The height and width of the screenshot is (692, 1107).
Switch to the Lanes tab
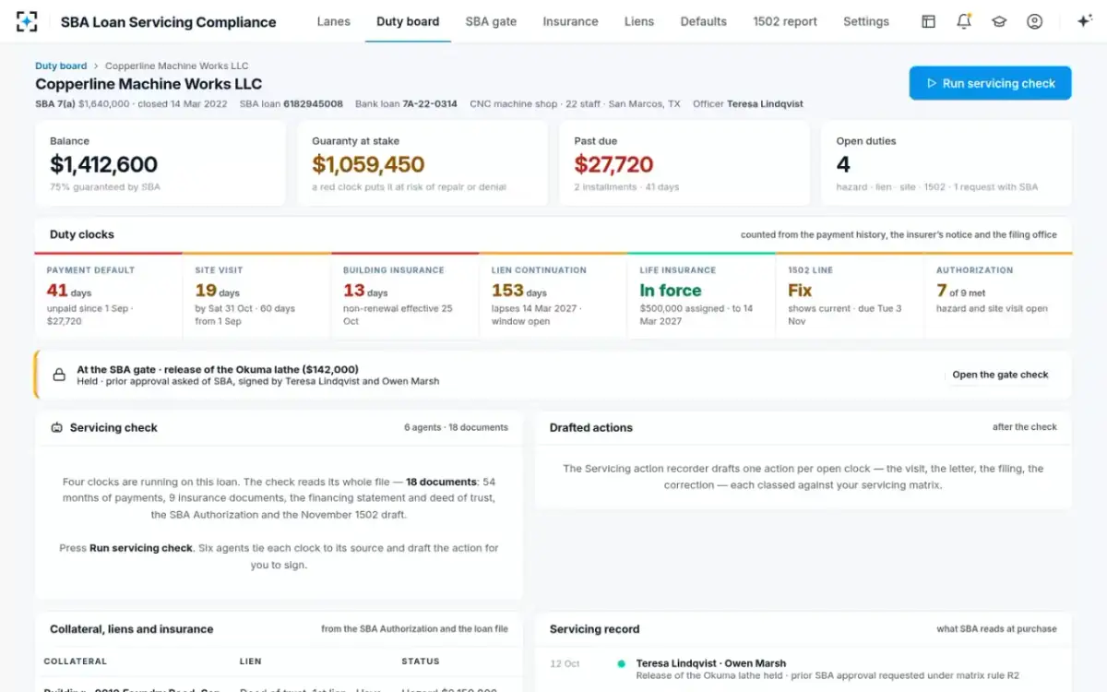pyautogui.click(x=333, y=21)
